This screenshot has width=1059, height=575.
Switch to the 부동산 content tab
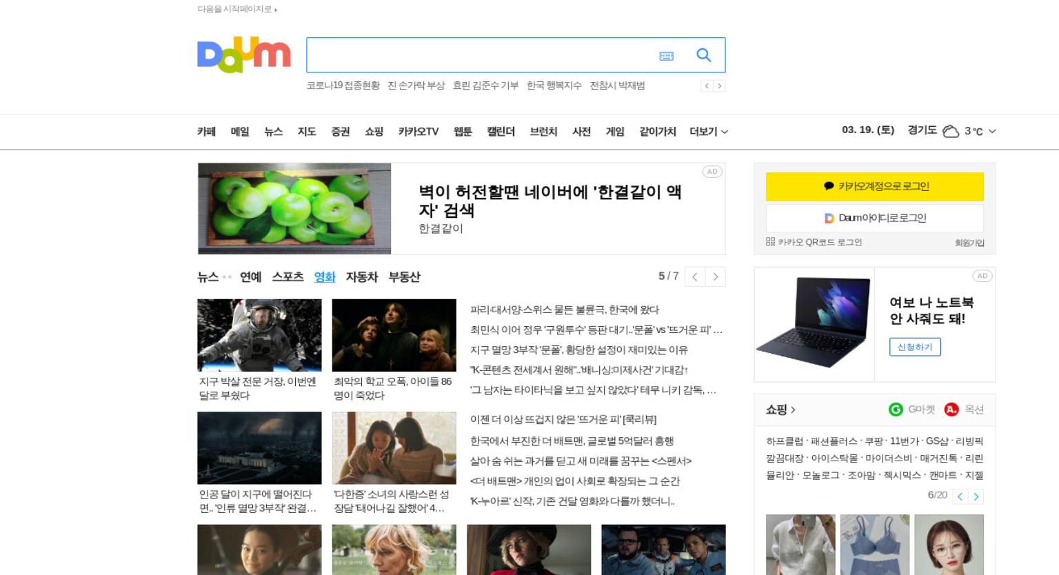405,277
